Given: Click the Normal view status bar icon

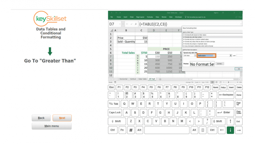Looking at the screenshot, I should [x=212, y=82].
